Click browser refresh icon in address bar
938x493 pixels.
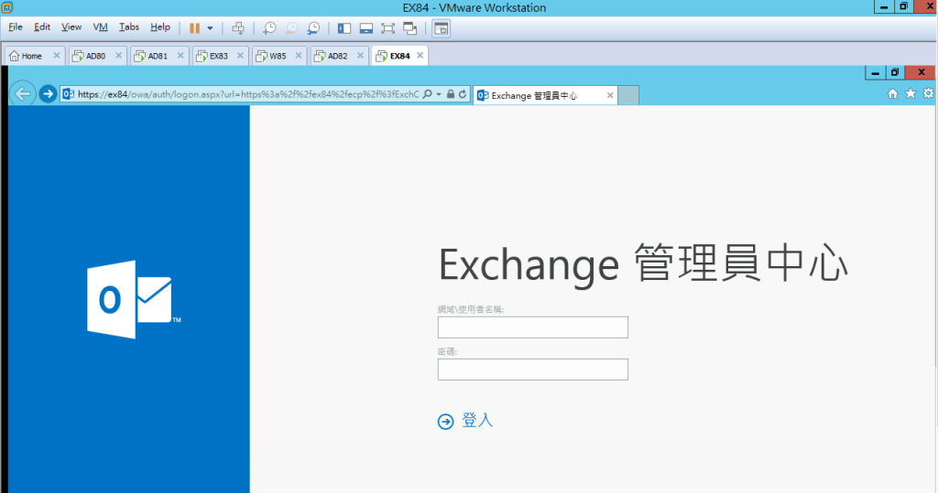tap(463, 94)
